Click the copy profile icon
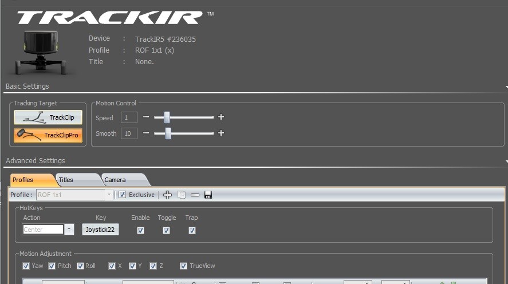Viewport: 508px width, 284px height. pyautogui.click(x=182, y=195)
